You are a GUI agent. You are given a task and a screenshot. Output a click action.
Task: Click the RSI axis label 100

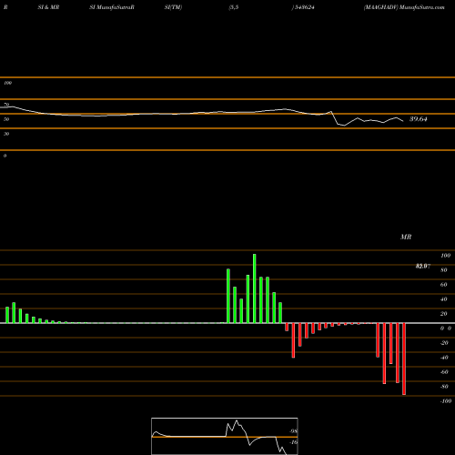[7, 83]
